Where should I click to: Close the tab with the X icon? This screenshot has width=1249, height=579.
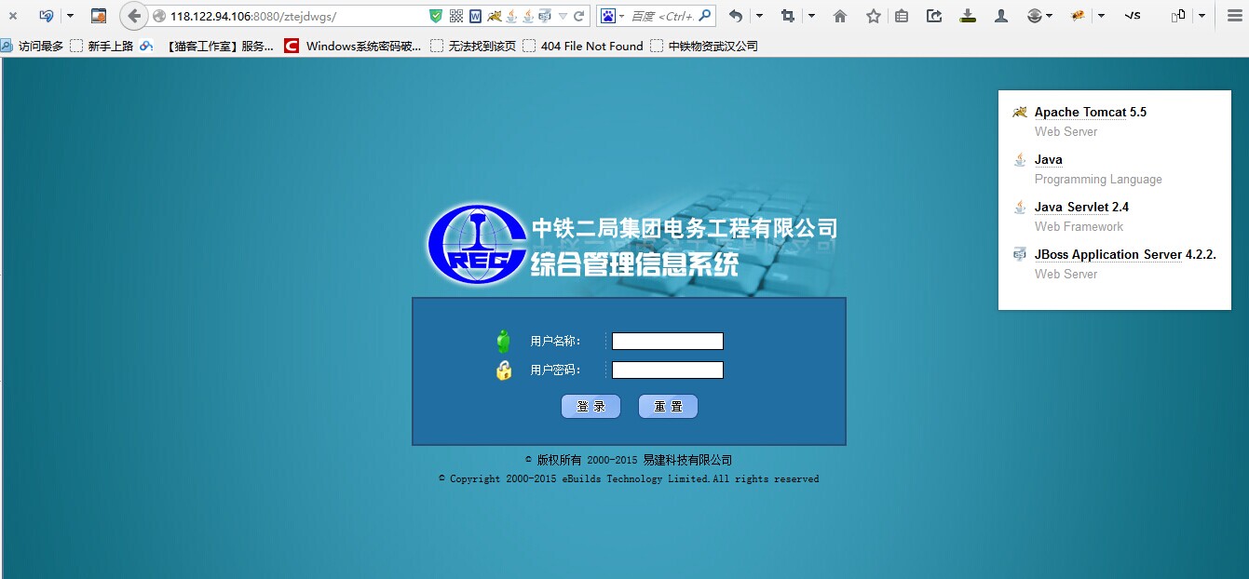tap(13, 16)
